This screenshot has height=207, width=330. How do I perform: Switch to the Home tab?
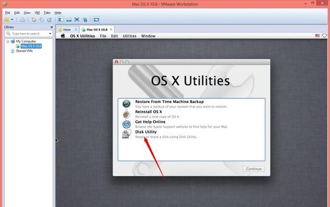[x=66, y=29]
